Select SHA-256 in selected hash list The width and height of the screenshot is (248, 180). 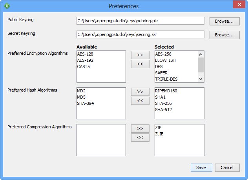coord(163,103)
